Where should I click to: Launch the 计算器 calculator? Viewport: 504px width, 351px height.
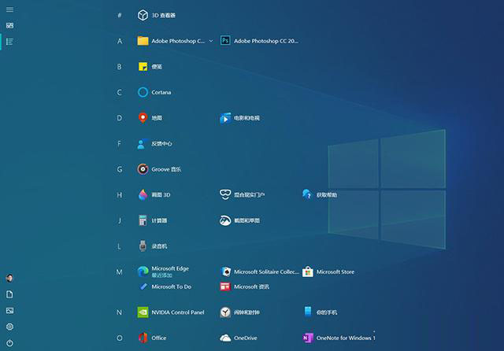pos(152,220)
